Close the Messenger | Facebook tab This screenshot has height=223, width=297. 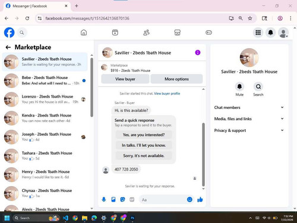(x=66, y=6)
